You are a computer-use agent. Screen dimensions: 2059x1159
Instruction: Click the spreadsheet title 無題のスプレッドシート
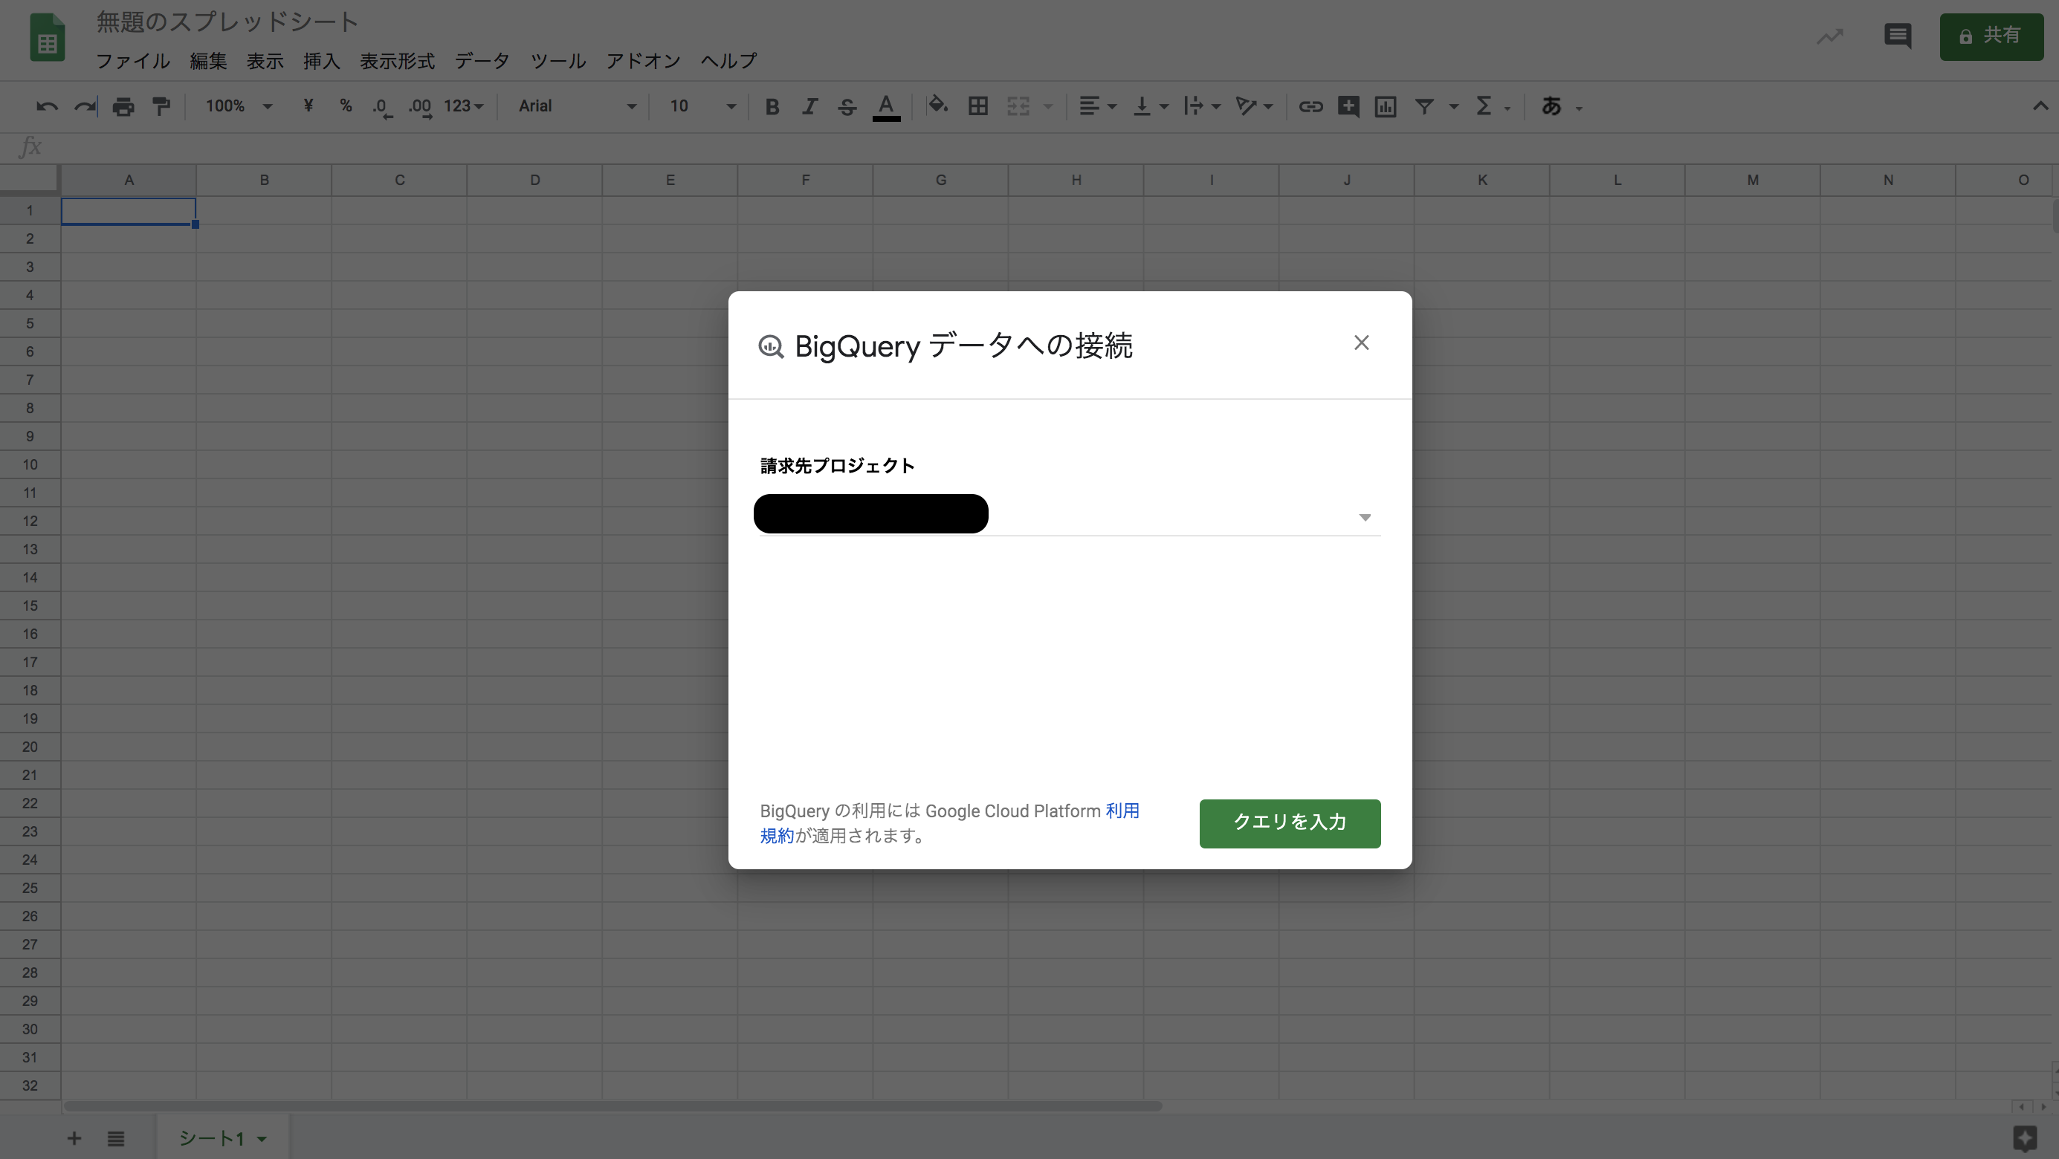tap(227, 22)
